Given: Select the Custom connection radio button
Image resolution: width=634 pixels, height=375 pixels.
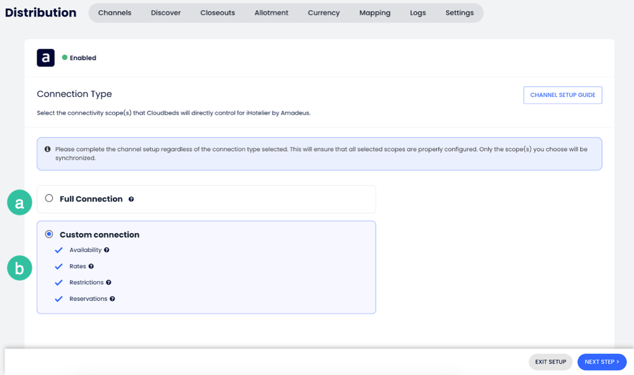Looking at the screenshot, I should pos(49,234).
